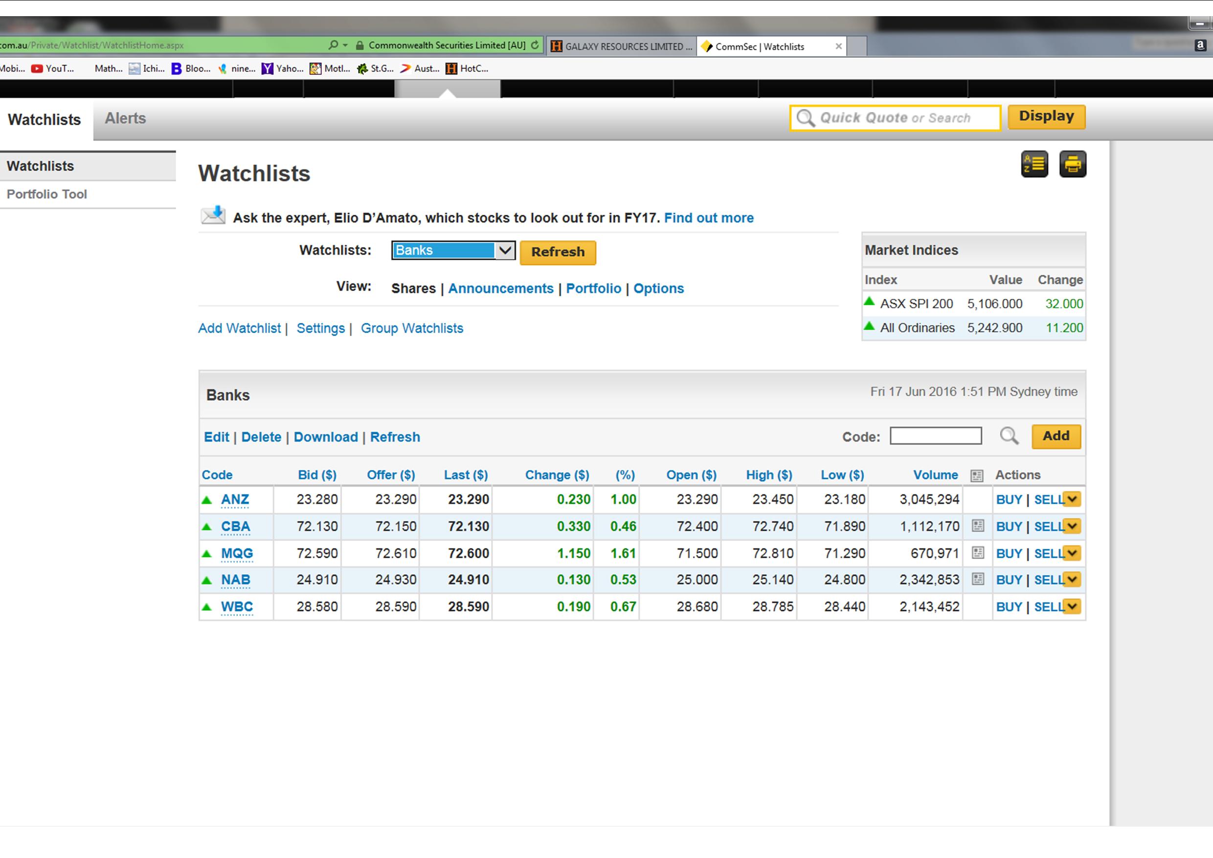Click the Quick Quote search magnifier icon
Viewport: 1213px width, 858px height.
point(805,118)
